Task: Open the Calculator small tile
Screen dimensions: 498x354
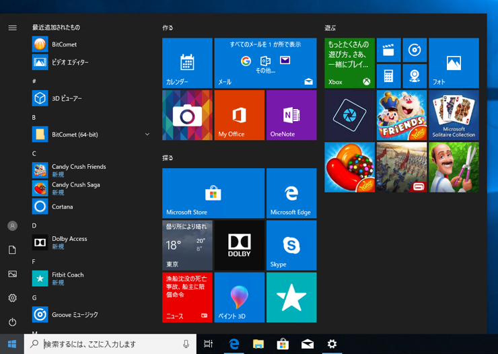Action: pyautogui.click(x=389, y=76)
